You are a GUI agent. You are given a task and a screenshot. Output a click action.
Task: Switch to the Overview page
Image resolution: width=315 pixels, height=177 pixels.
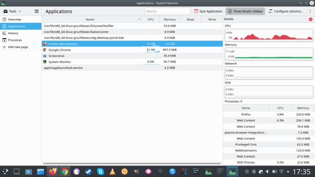coord(15,19)
